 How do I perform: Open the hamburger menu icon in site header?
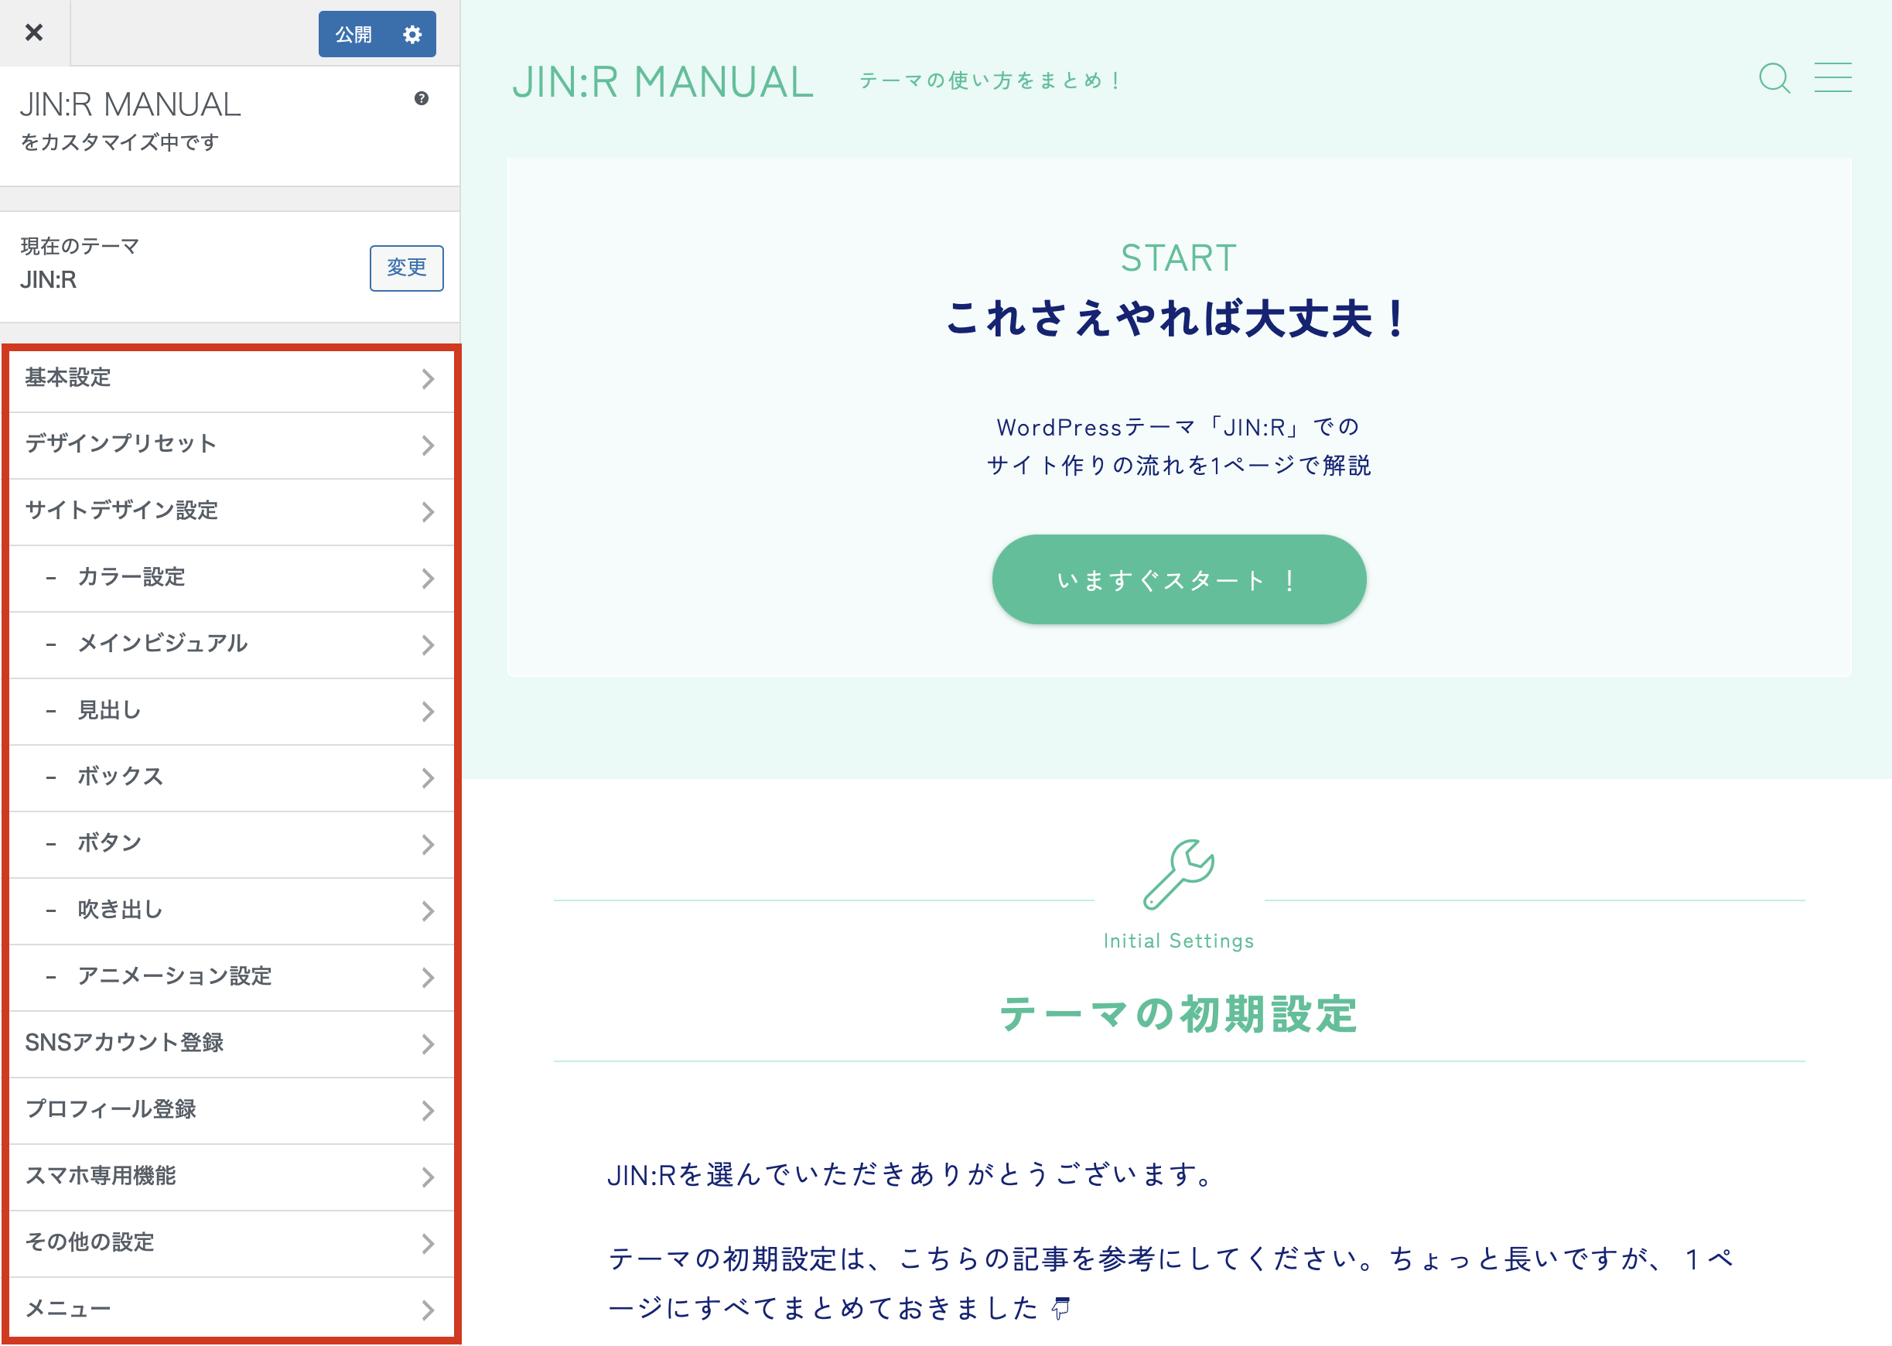[1832, 77]
